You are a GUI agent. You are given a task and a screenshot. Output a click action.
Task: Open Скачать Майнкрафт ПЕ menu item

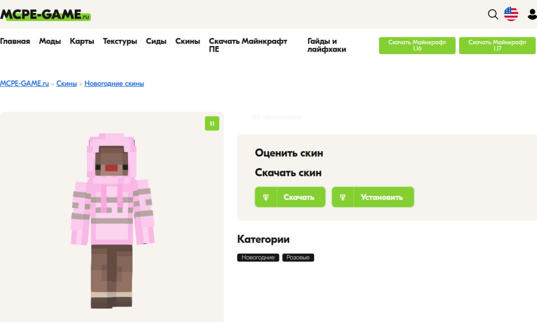[248, 45]
